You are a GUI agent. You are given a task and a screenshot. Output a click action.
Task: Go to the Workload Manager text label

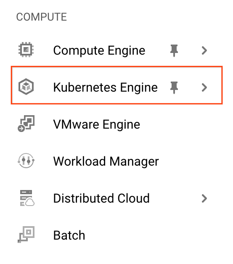click(106, 161)
